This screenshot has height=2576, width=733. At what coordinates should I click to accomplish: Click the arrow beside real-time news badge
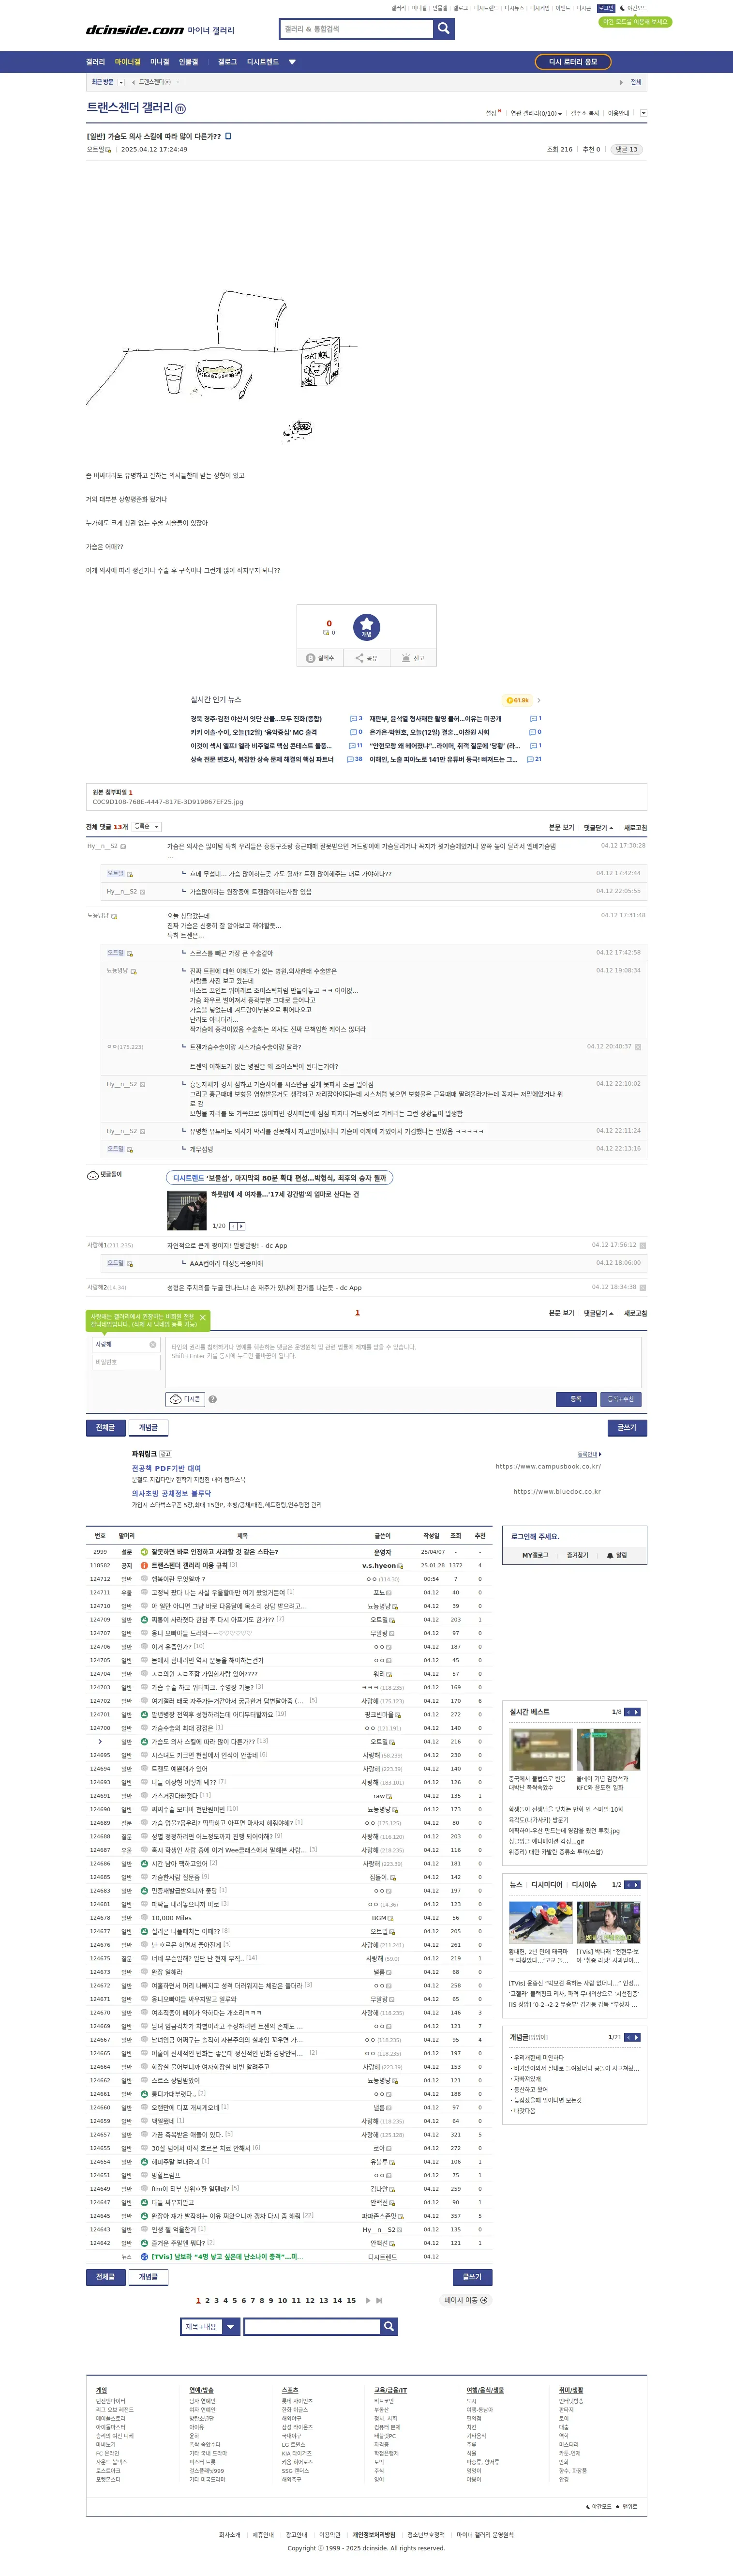(x=539, y=700)
